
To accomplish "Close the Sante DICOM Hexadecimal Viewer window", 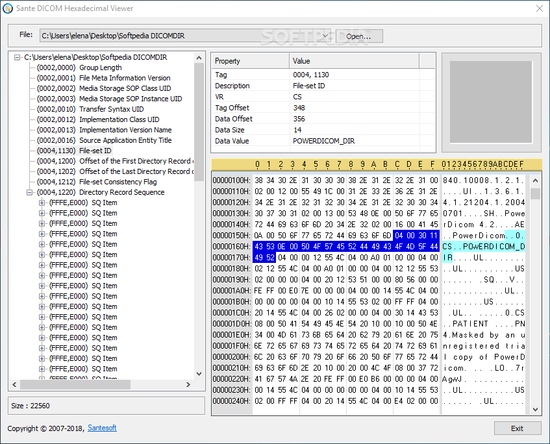I will (540, 8).
